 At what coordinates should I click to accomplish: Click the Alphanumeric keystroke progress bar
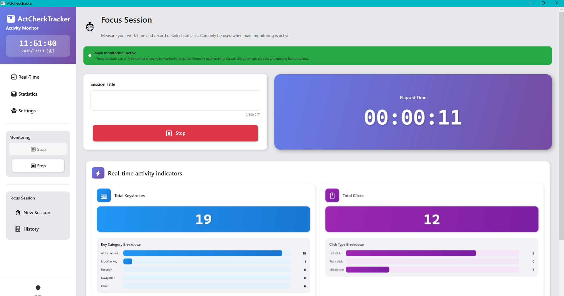click(x=203, y=253)
